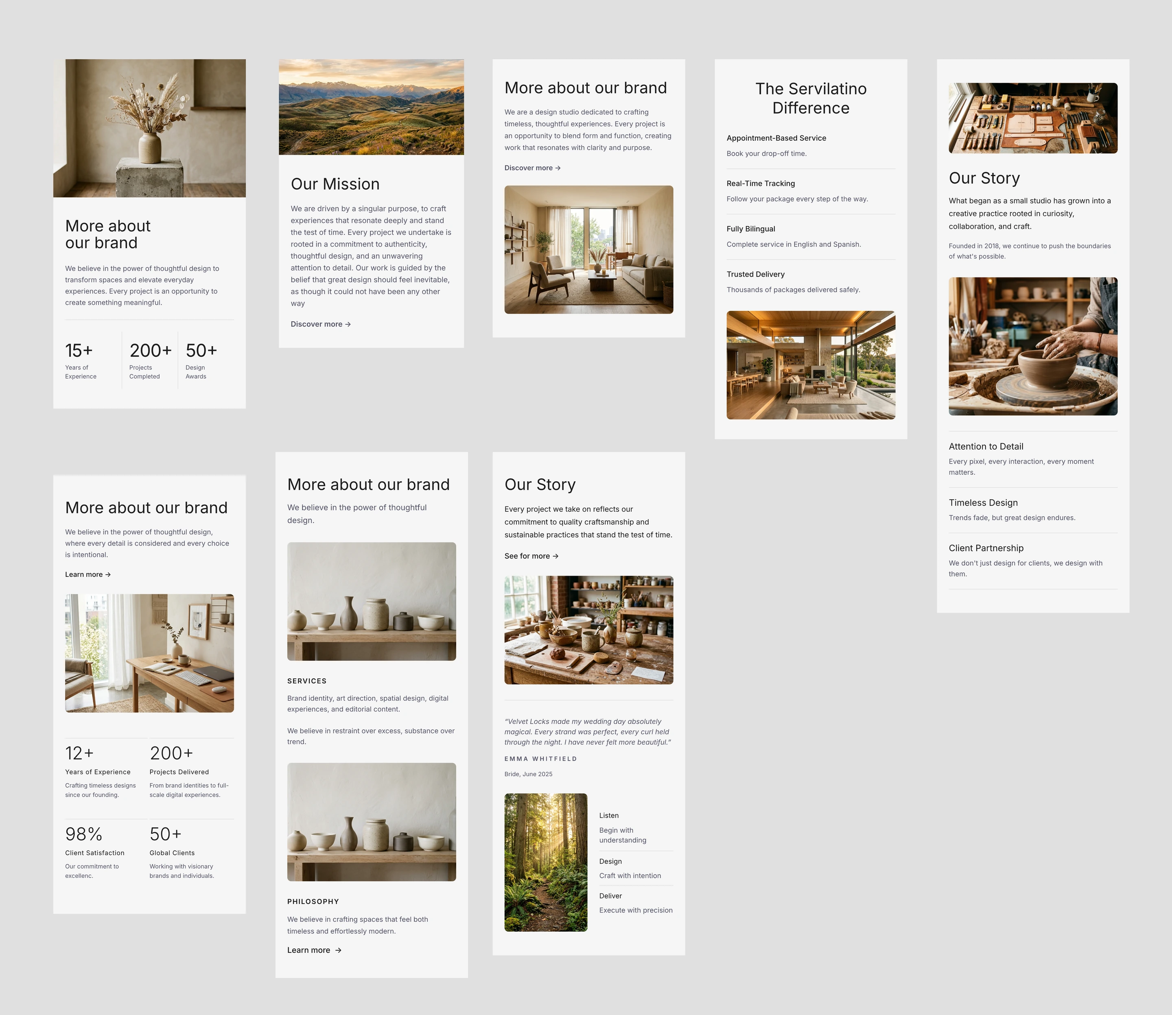Click Attention to Detail heading
Viewport: 1172px width, 1015px height.
point(986,446)
